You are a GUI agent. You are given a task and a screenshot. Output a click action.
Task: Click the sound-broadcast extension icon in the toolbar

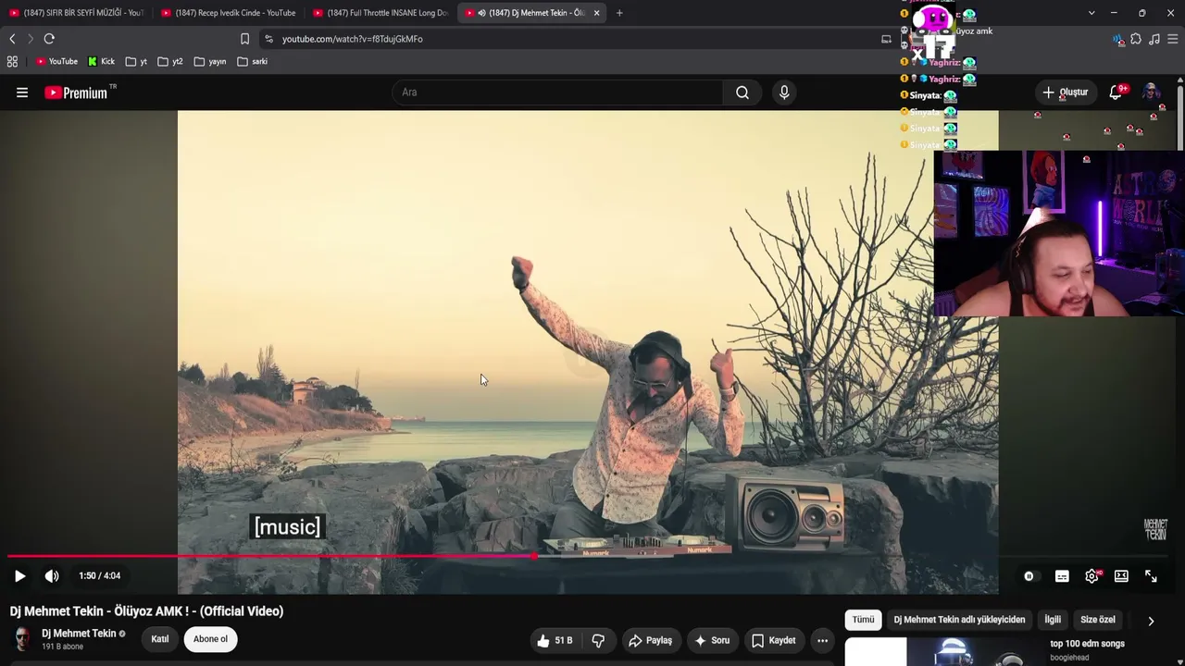[x=1118, y=39]
